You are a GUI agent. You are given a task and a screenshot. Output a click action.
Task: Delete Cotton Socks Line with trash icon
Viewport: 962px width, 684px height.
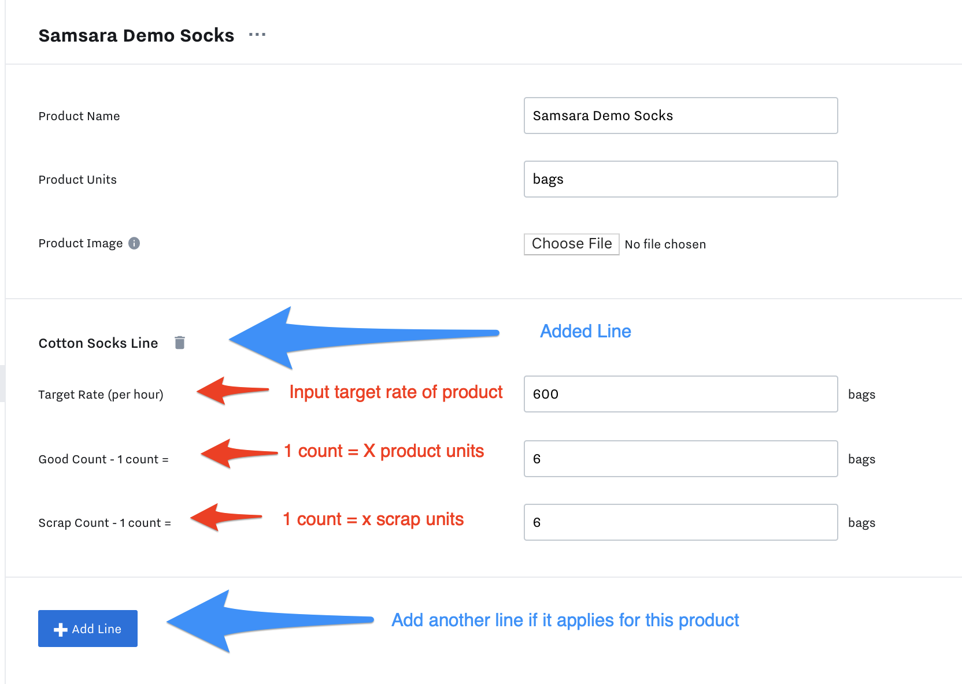(x=180, y=343)
